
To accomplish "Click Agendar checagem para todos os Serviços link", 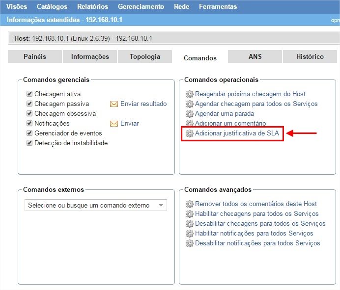I will (256, 104).
